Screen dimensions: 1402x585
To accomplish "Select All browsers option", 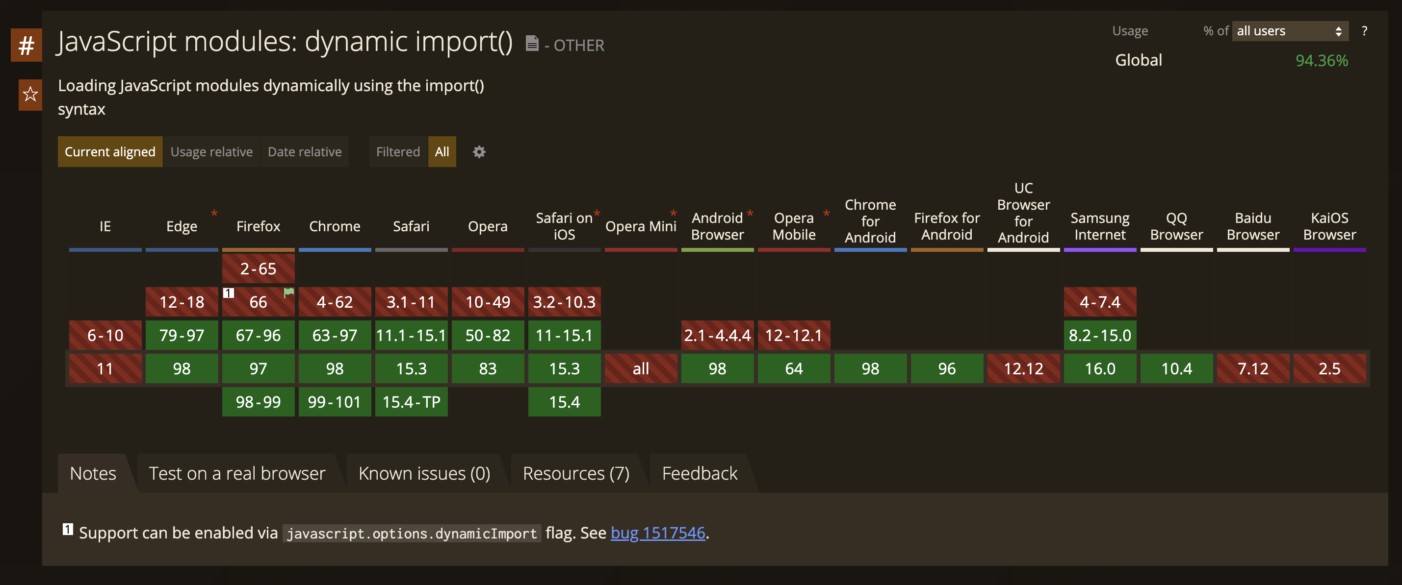I will (x=442, y=152).
